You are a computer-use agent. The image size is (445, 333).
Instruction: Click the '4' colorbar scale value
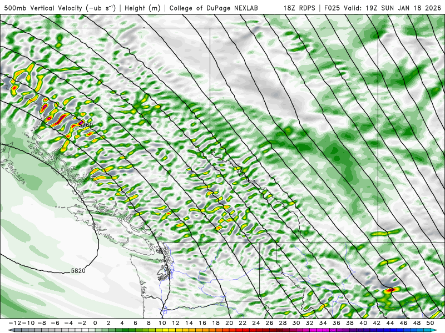pyautogui.click(x=122, y=323)
